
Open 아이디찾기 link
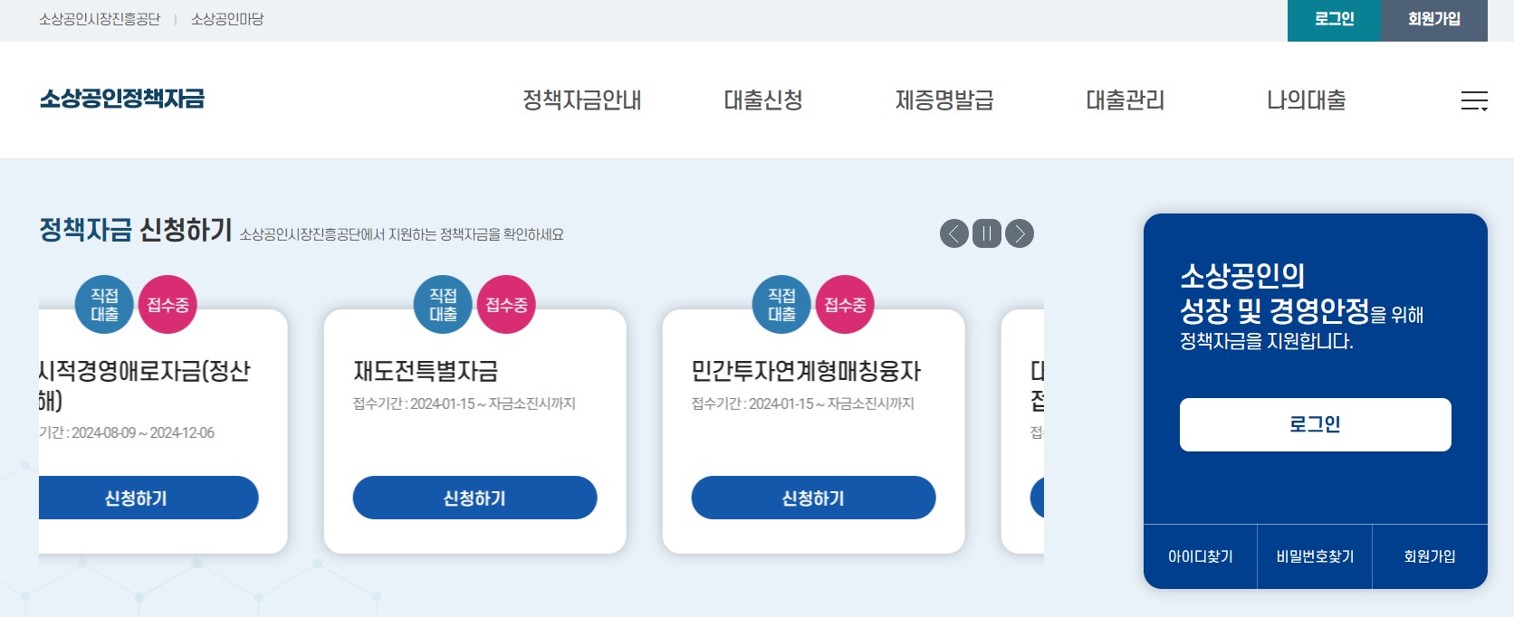[1199, 556]
